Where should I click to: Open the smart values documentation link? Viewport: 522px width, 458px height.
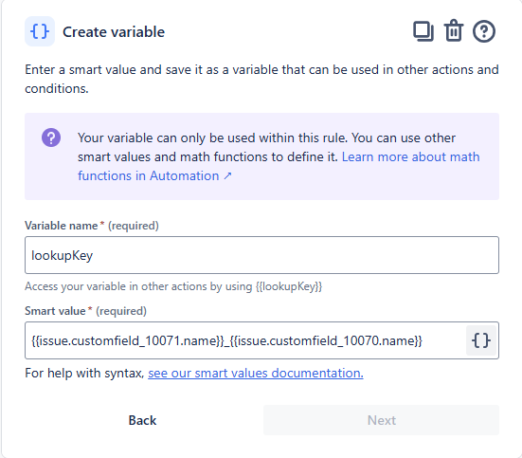(256, 373)
